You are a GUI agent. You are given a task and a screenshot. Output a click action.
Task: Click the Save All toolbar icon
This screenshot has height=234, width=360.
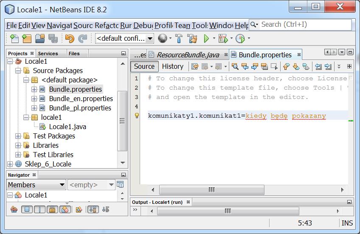[53, 39]
